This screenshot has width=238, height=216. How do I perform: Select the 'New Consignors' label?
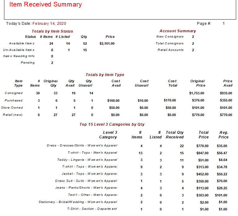point(170,37)
